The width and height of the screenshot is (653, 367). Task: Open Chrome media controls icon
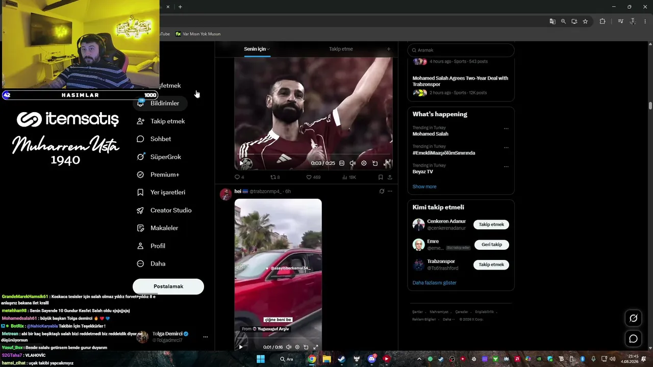coord(620,21)
